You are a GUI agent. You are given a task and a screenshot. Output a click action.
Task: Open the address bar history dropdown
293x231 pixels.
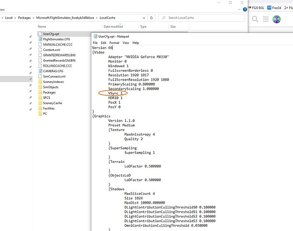point(144,18)
